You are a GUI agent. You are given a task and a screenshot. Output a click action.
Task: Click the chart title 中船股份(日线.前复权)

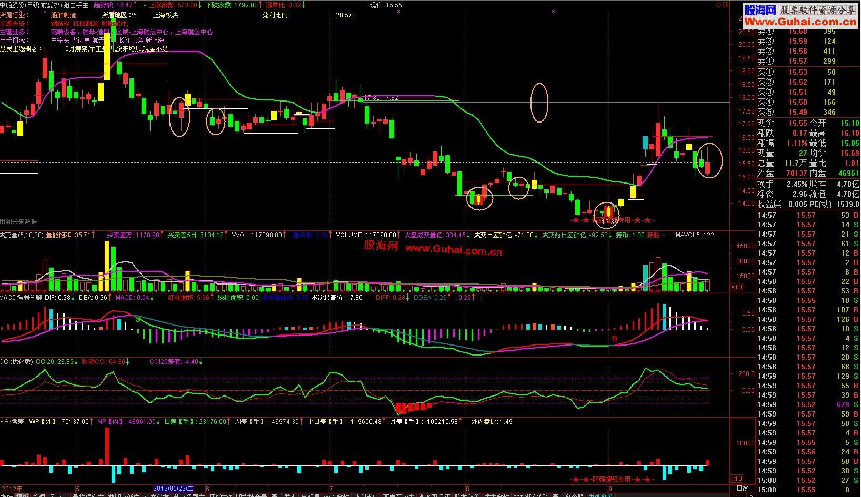[32, 5]
